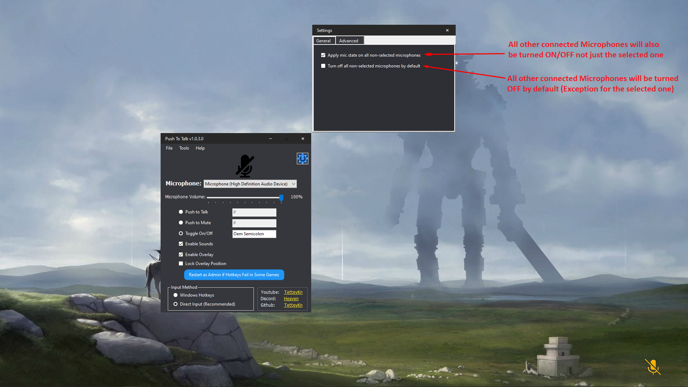Select the Push to Talk mode
The width and height of the screenshot is (688, 387).
tap(181, 212)
